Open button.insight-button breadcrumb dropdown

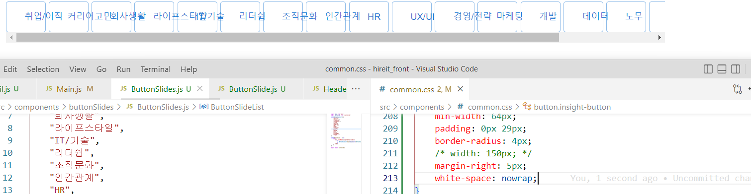572,107
